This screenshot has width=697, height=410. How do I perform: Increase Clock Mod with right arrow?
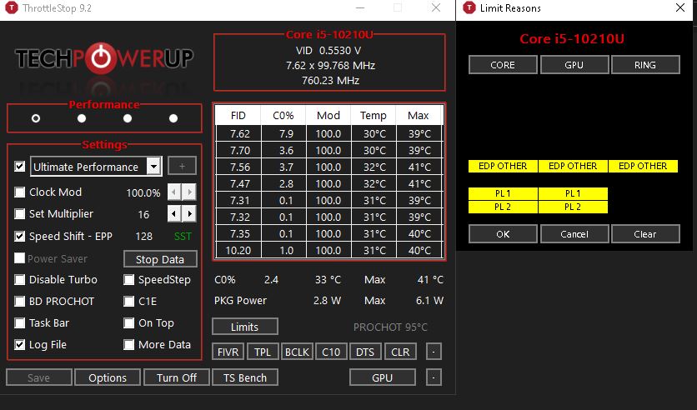tap(189, 192)
